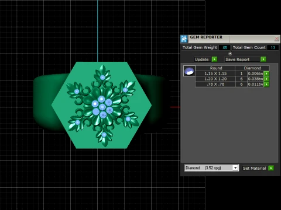Click the 0.038tw weight cell
This screenshot has width=281, height=210.
click(255, 79)
